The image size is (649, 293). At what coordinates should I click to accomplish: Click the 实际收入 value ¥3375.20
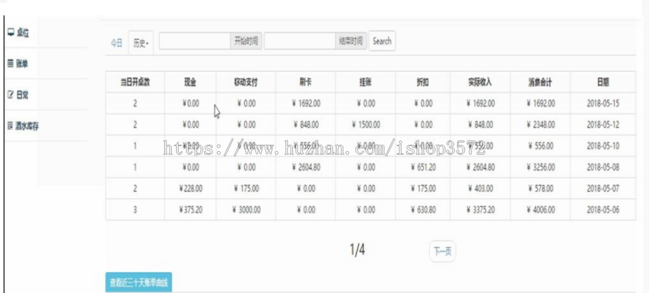tap(480, 210)
